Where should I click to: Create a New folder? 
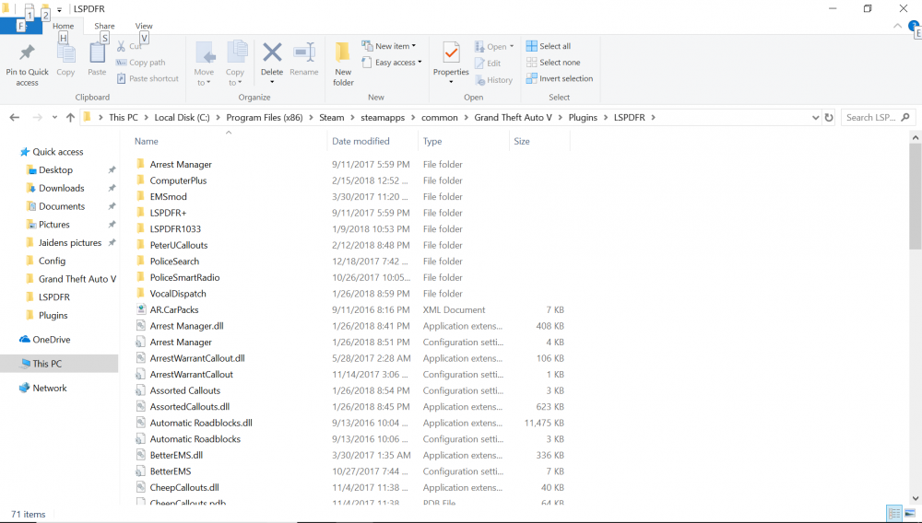[343, 64]
